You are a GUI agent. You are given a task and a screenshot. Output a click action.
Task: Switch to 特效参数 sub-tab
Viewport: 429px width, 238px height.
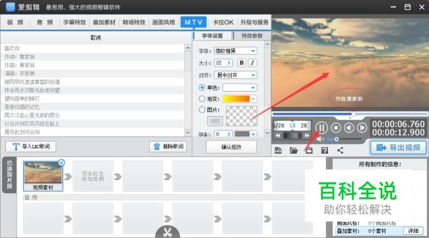[x=252, y=36]
